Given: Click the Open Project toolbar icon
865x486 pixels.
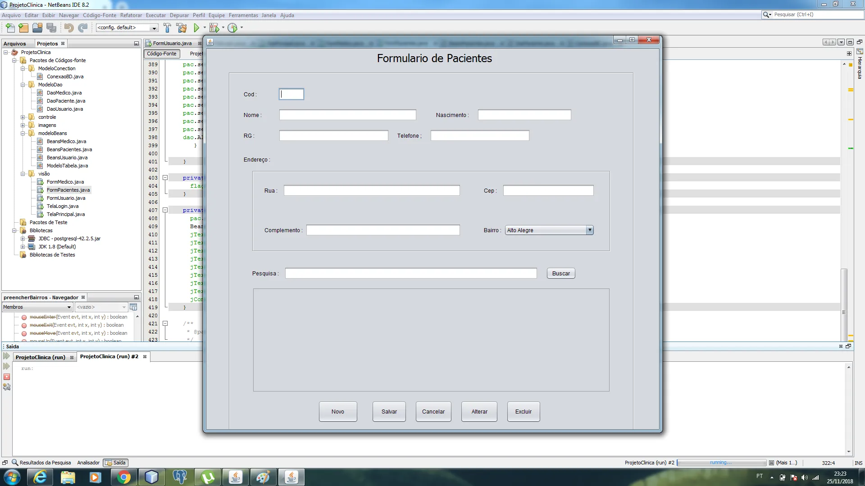Looking at the screenshot, I should 37,28.
